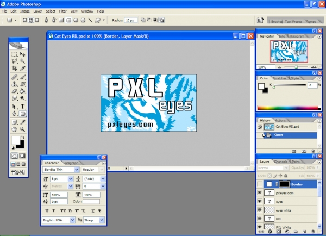Add layer style from Layers panel bottom
Screen dimensions: 326x236
tap(270, 232)
